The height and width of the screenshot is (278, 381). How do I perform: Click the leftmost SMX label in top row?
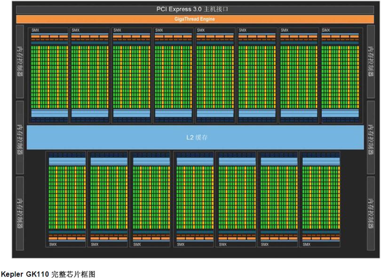pyautogui.click(x=35, y=30)
